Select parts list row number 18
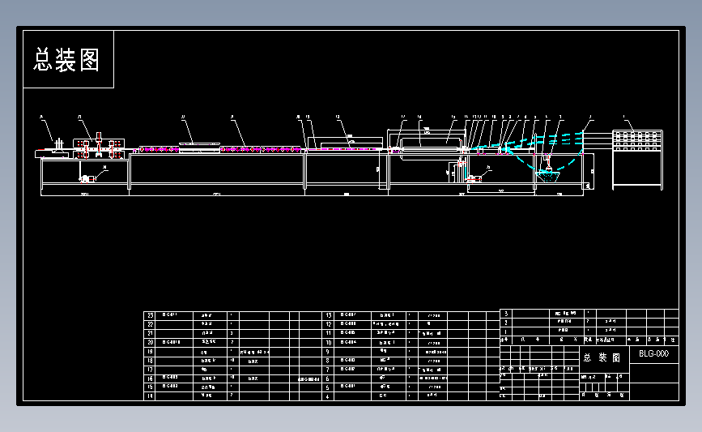702x432 pixels. (x=234, y=361)
